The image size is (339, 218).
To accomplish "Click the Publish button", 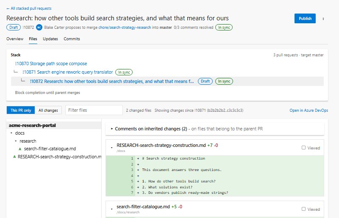I will (305, 18).
